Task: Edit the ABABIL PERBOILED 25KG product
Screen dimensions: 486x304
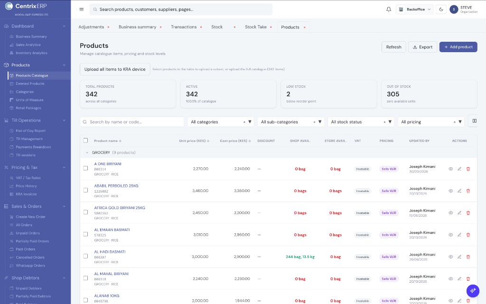Action: [459, 191]
